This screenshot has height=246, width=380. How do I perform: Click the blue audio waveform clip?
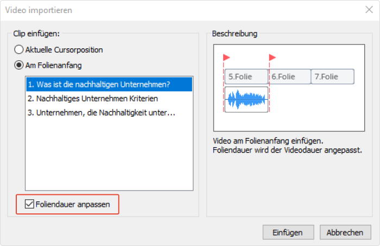[246, 99]
